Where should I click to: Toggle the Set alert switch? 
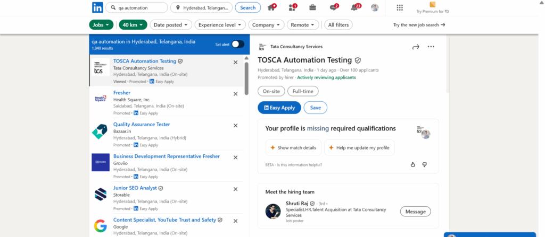click(238, 44)
